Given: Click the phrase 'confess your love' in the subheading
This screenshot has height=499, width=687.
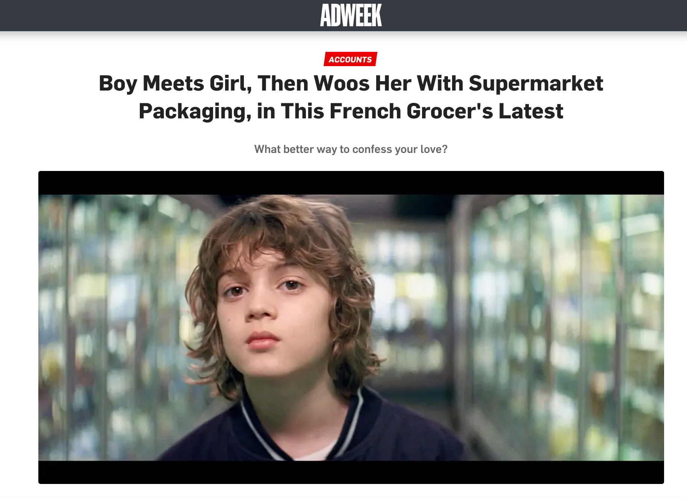Looking at the screenshot, I should click(400, 149).
